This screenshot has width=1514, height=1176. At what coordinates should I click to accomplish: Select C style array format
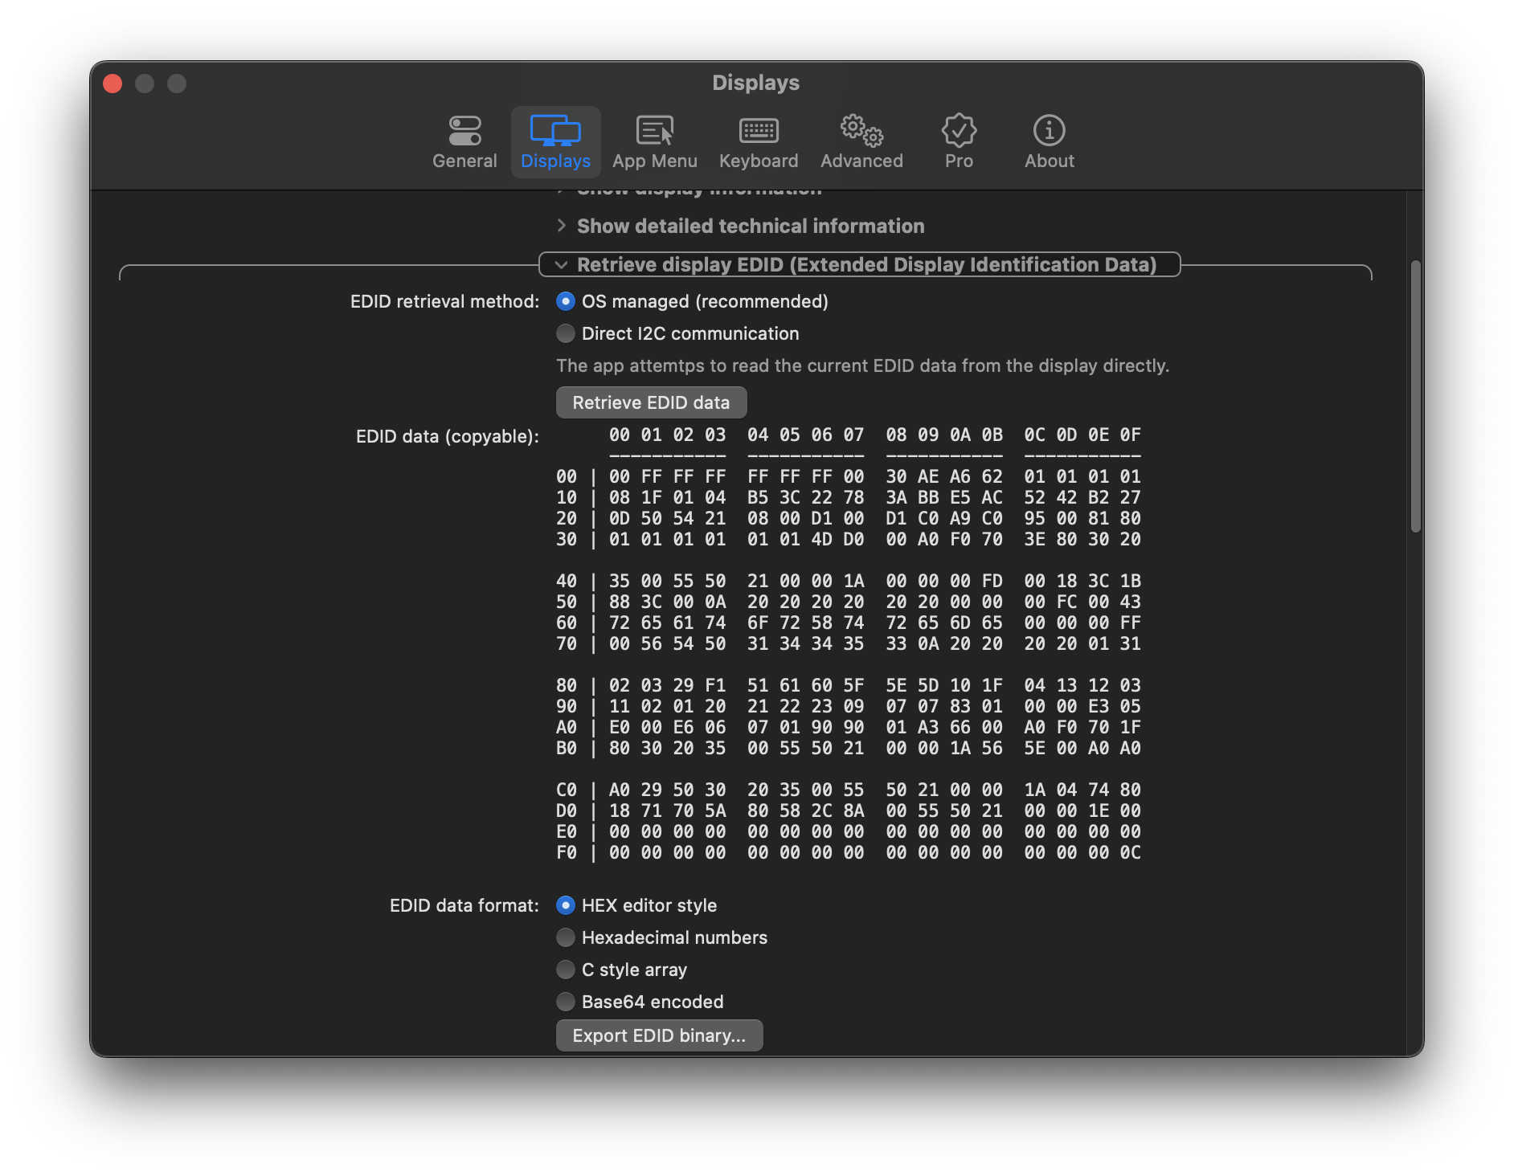566,970
